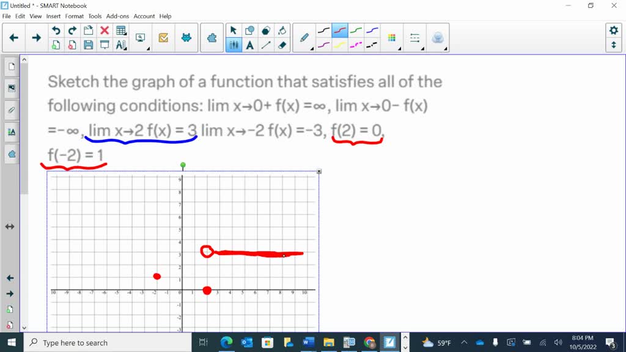Open the pen style dropdown arrow
Viewport: 626px width, 352px height.
[312, 47]
